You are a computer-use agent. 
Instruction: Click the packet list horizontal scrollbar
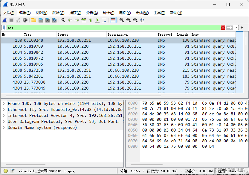click(83, 96)
